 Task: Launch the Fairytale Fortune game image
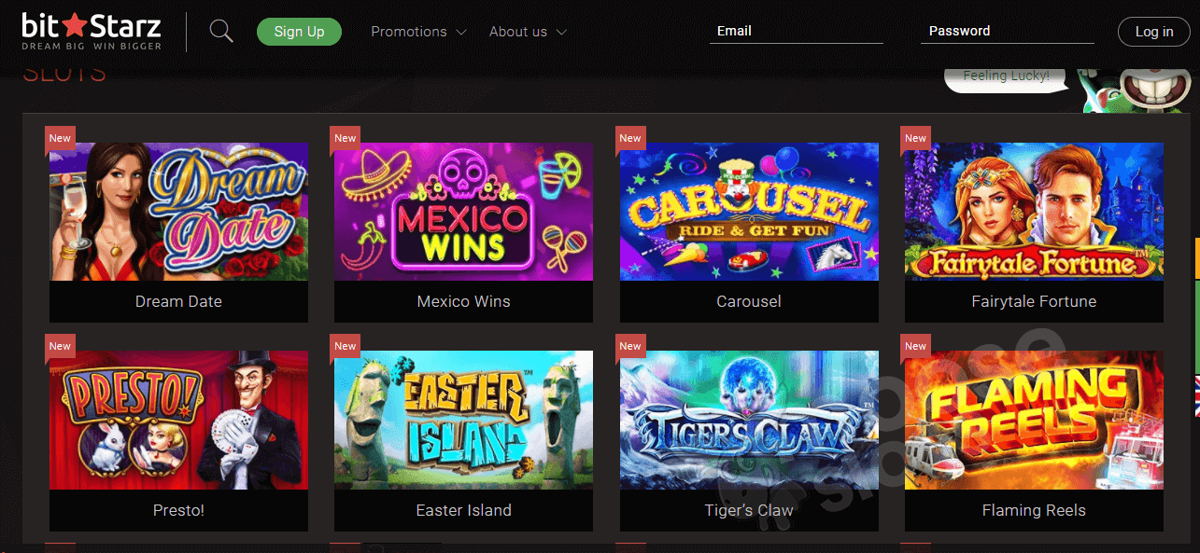[1034, 212]
